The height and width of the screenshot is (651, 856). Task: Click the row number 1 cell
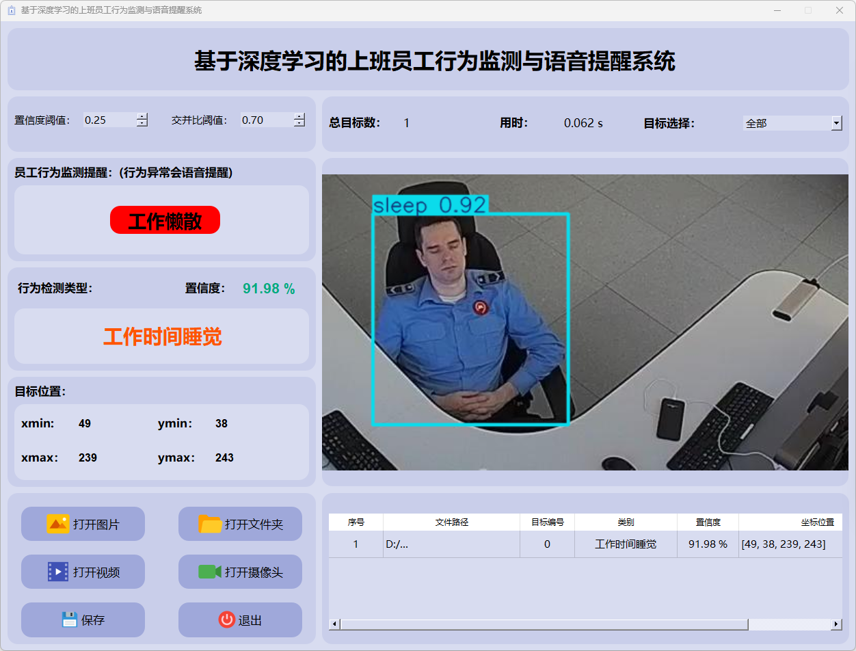coord(356,544)
